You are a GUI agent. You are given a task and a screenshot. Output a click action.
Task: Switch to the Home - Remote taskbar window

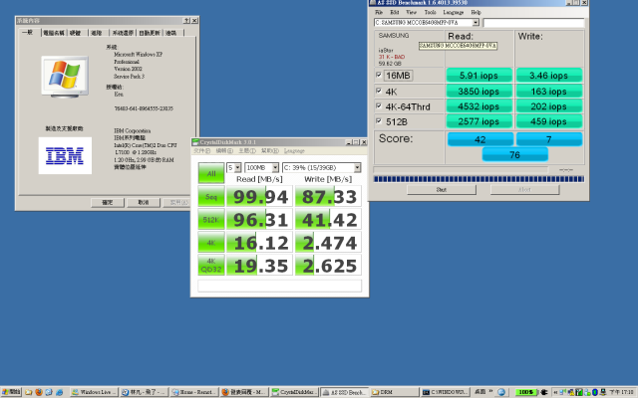[193, 392]
